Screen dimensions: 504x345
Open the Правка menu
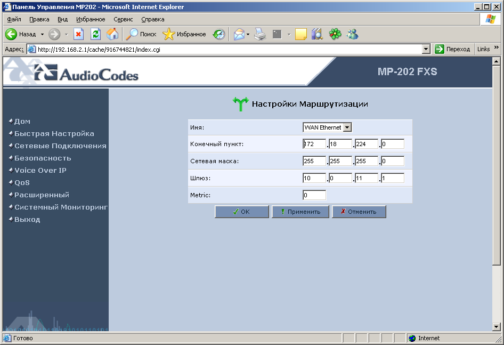coord(39,19)
